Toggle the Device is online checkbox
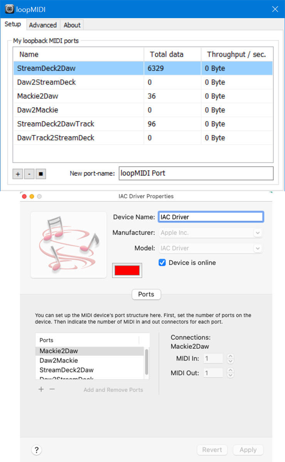Image resolution: width=285 pixels, height=462 pixels. point(162,263)
